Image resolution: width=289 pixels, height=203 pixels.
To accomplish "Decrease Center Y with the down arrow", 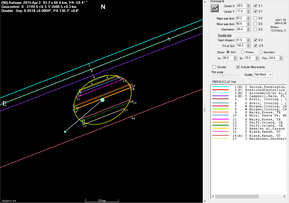I will pos(248,12).
